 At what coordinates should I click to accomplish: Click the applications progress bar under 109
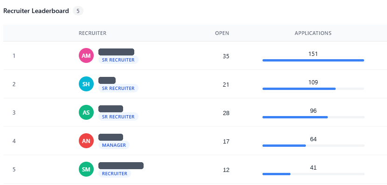pyautogui.click(x=313, y=89)
